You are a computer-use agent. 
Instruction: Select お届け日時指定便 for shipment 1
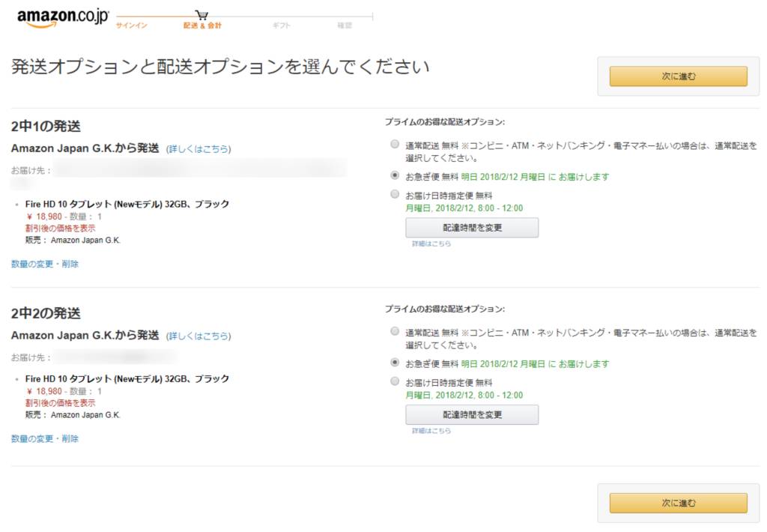point(395,194)
